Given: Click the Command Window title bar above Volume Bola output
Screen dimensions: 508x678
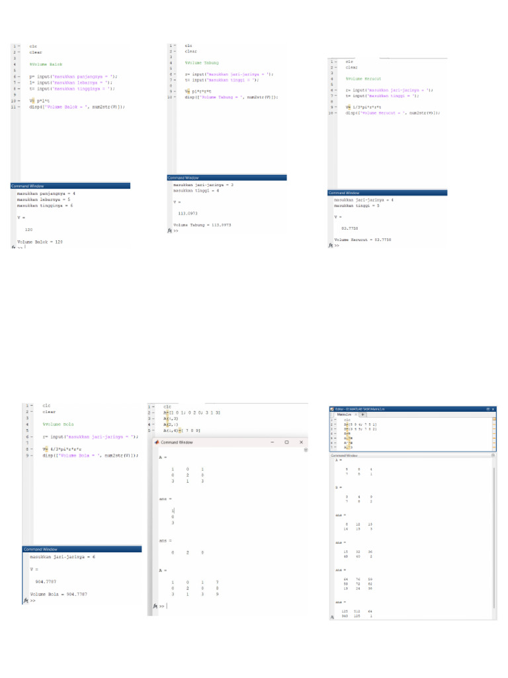Looking at the screenshot, I should coord(82,549).
